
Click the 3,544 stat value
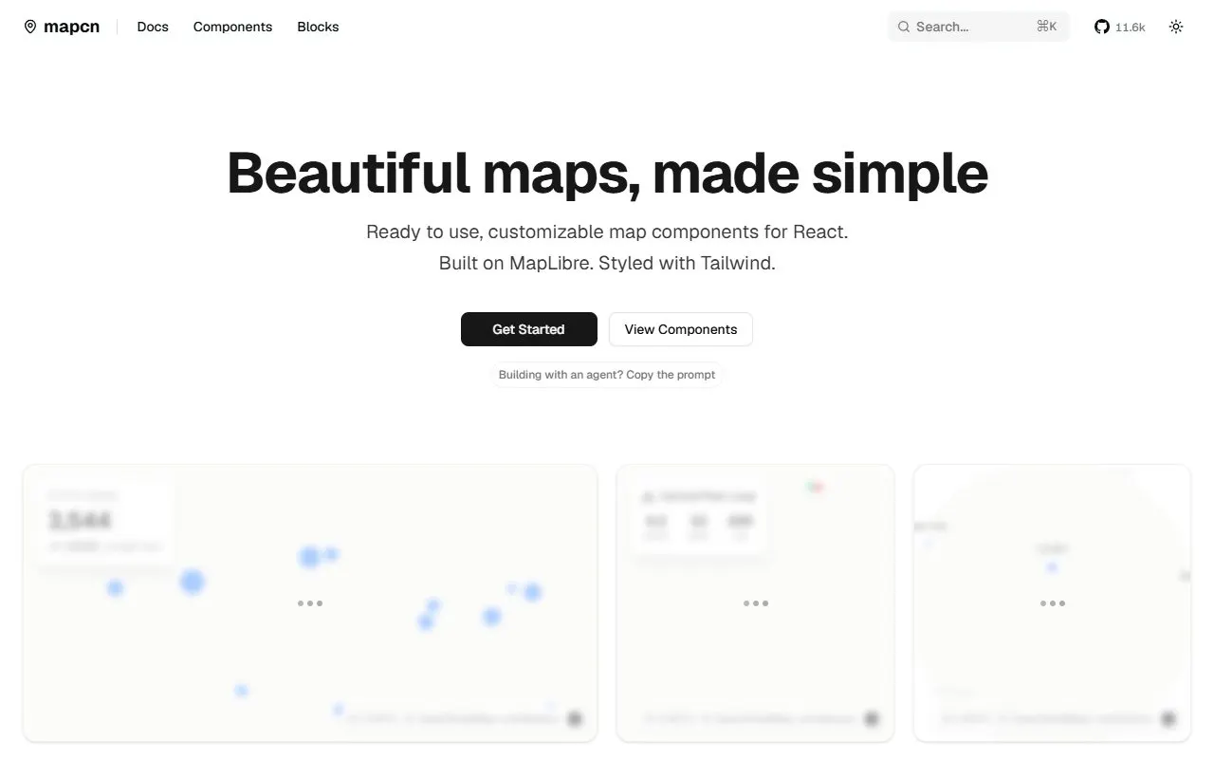(x=81, y=520)
